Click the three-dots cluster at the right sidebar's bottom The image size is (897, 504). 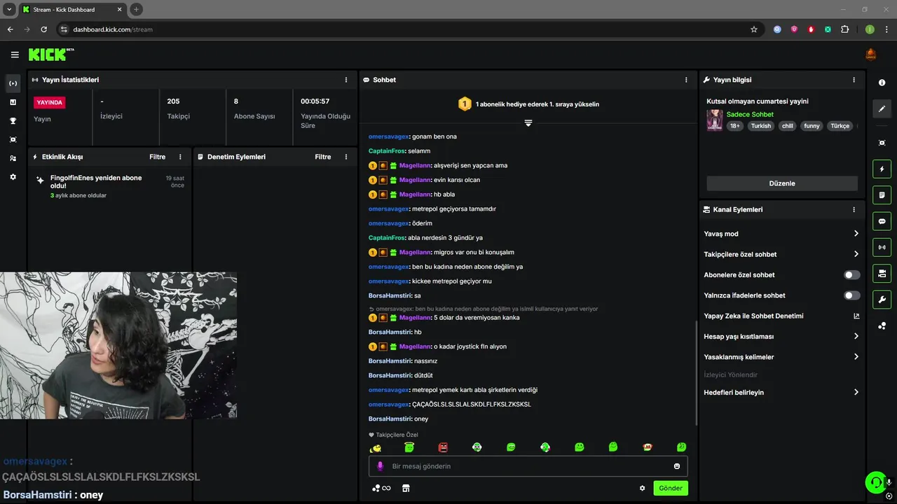[x=882, y=326]
